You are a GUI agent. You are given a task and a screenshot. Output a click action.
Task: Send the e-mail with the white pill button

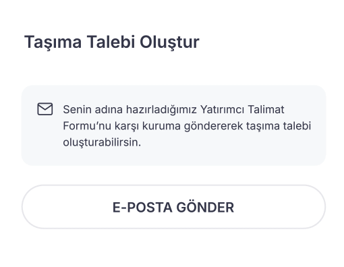pos(173,207)
